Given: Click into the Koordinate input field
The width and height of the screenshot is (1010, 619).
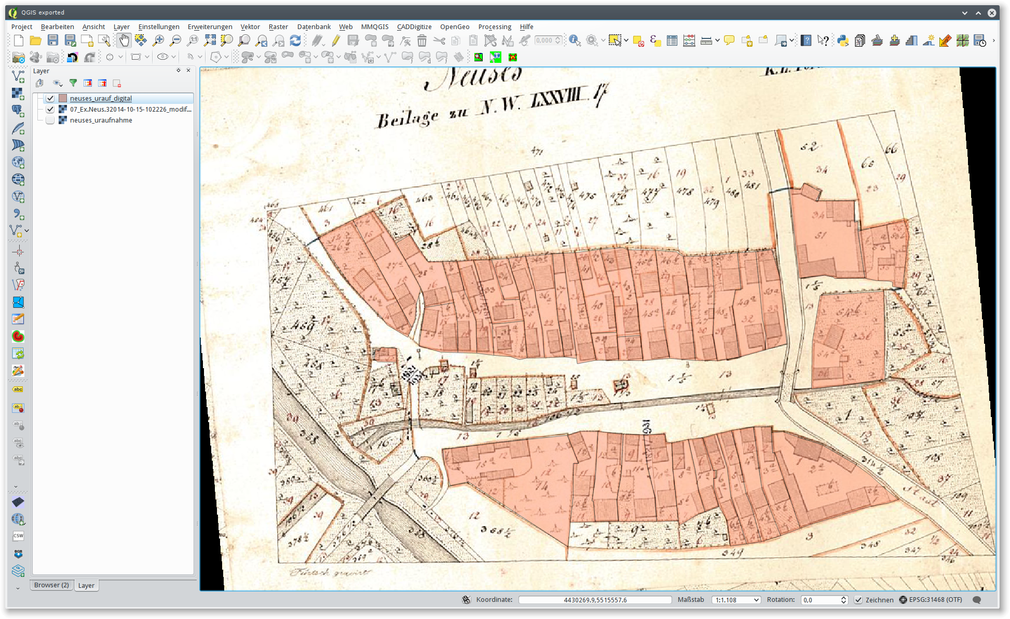Looking at the screenshot, I should tap(595, 600).
